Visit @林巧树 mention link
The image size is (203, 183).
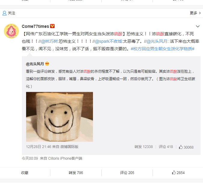pyautogui.click(x=49, y=41)
